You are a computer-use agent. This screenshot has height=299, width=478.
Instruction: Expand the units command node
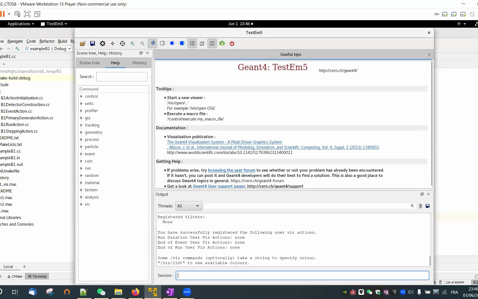pyautogui.click(x=81, y=104)
